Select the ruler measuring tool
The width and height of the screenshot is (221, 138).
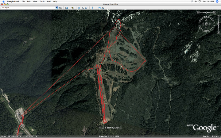point(93,8)
